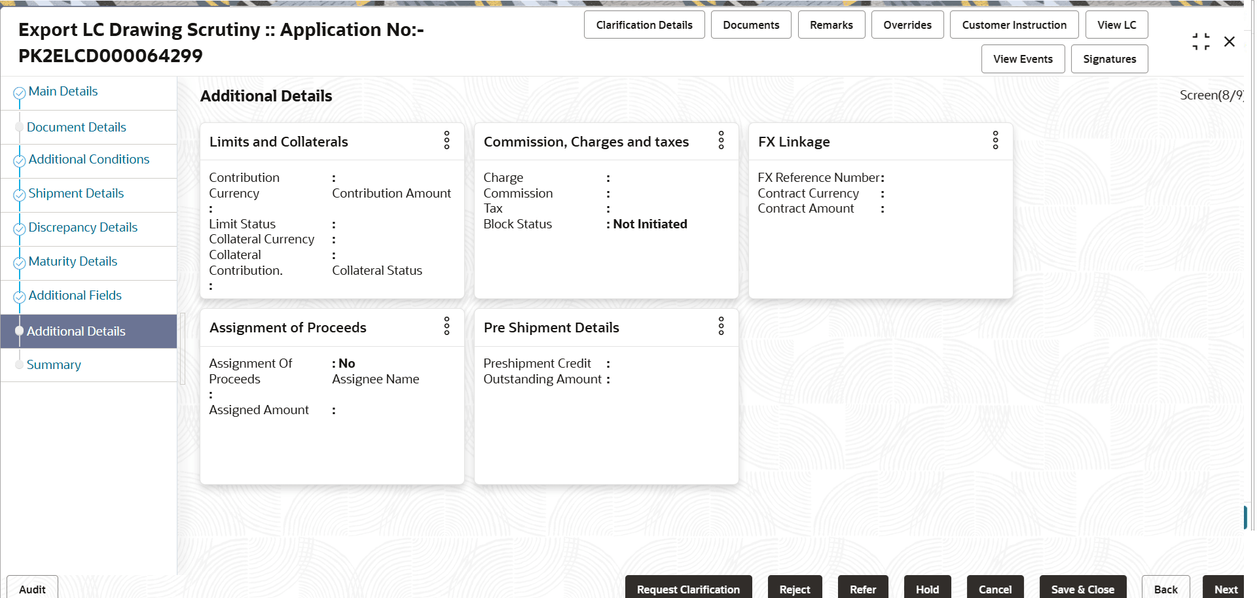Select the Summary step in the sidebar
The image size is (1257, 598).
click(54, 364)
